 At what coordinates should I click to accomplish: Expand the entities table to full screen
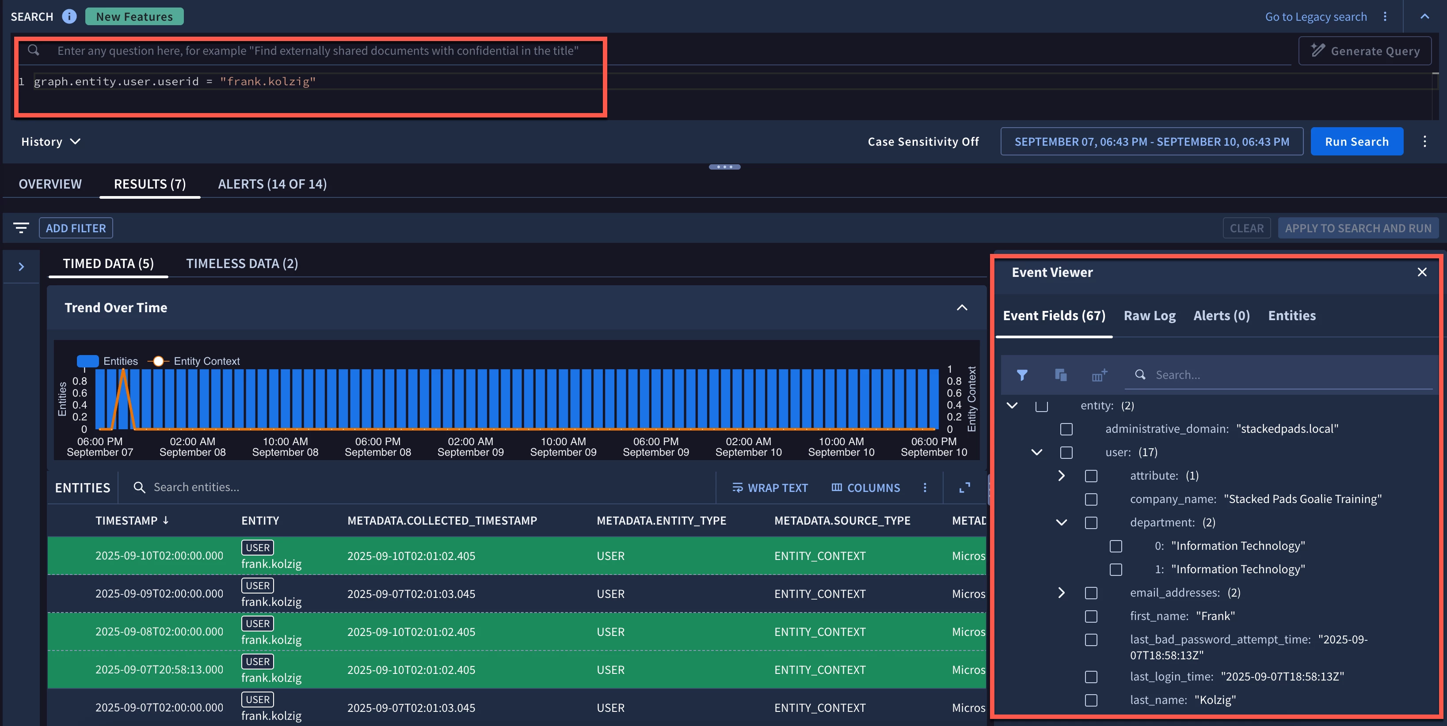964,488
